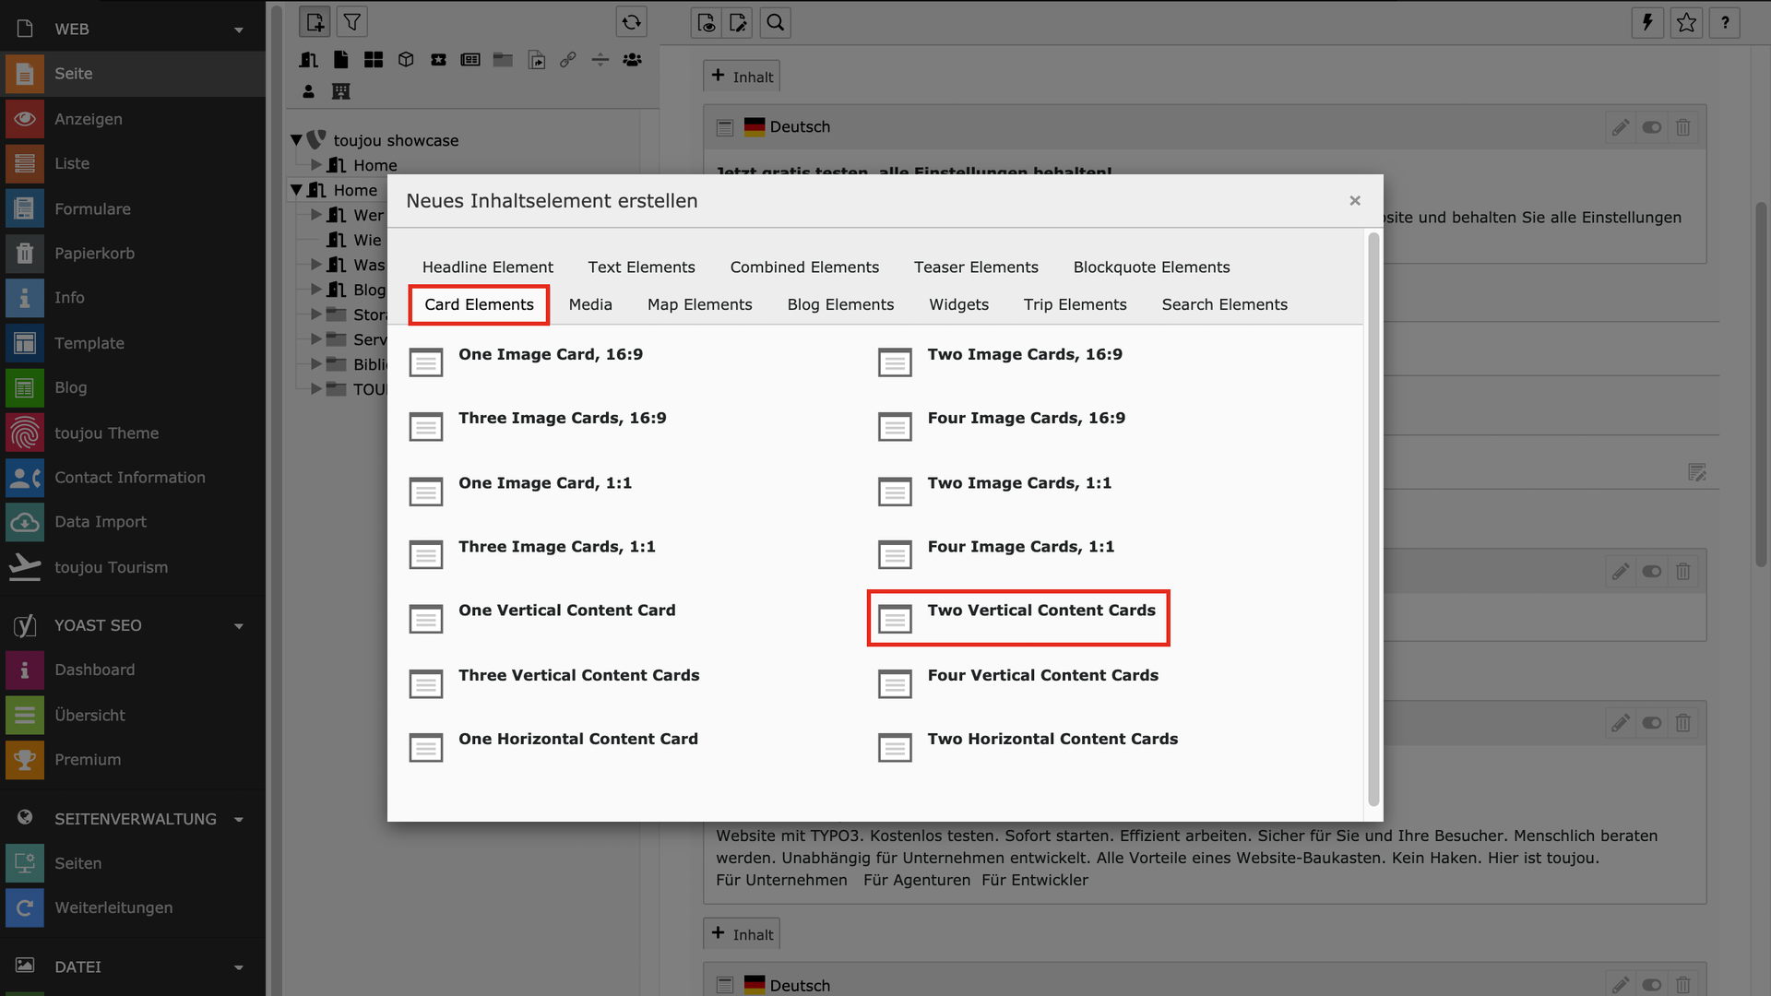Click the filter page tree icon
This screenshot has height=996, width=1771.
pyautogui.click(x=352, y=22)
